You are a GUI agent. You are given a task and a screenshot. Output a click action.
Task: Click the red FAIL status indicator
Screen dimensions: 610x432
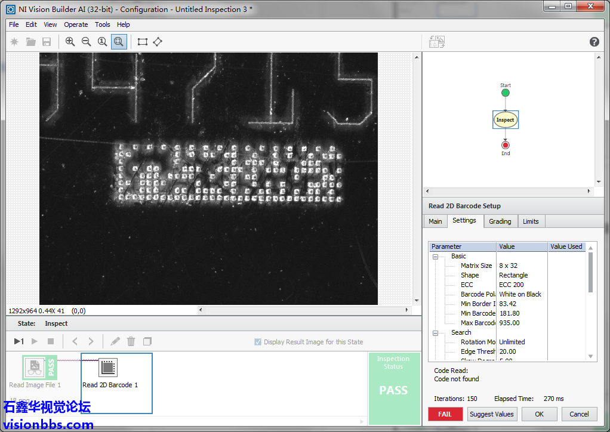[x=445, y=414]
